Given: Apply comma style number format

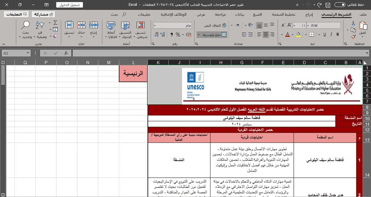Looking at the screenshot, I should point(171,35).
